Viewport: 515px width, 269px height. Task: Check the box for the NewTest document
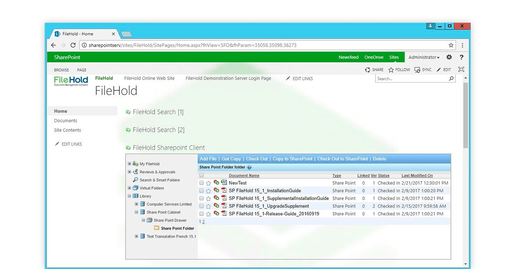tap(202, 183)
